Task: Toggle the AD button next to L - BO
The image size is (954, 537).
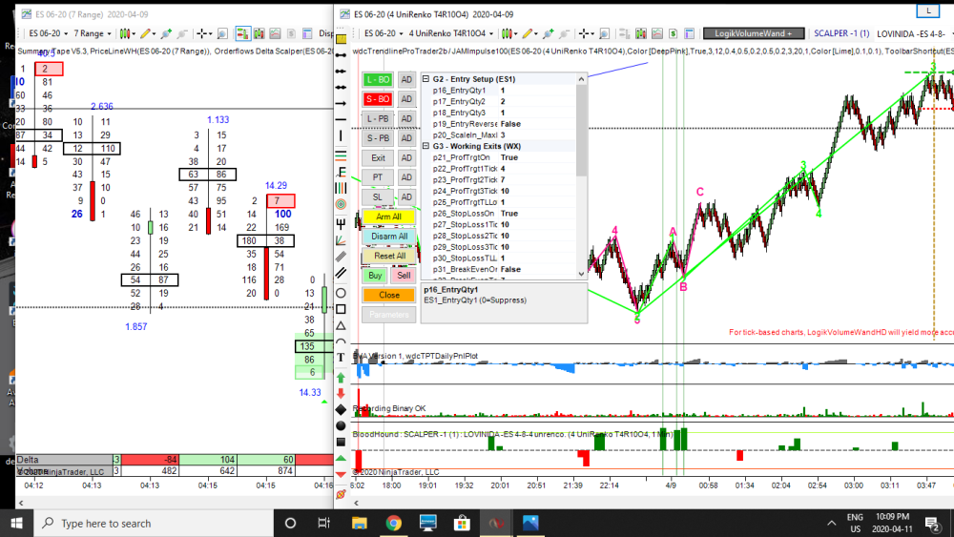Action: click(406, 80)
